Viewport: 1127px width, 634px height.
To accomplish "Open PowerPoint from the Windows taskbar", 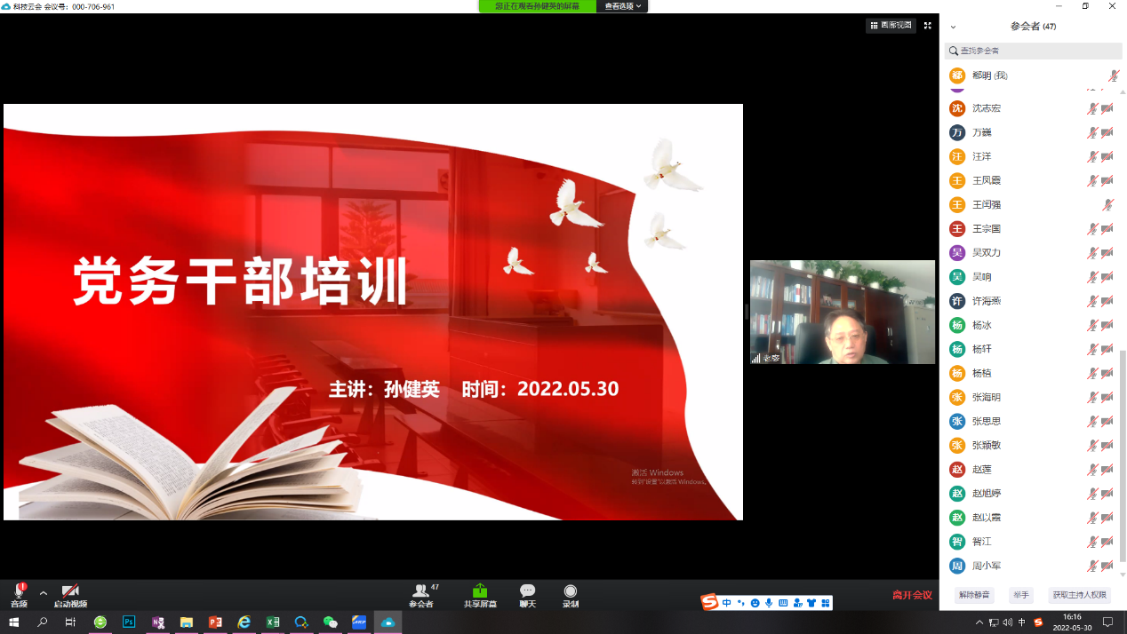I will click(215, 622).
